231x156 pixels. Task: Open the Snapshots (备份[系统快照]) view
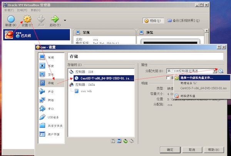pos(184,21)
